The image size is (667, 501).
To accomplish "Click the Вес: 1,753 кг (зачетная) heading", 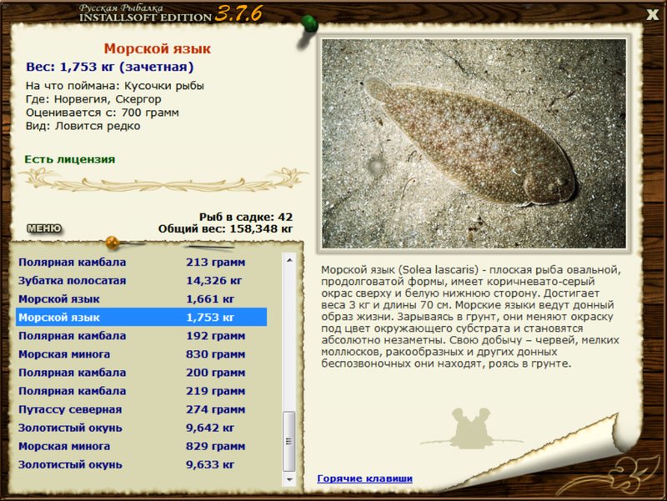I will 110,68.
